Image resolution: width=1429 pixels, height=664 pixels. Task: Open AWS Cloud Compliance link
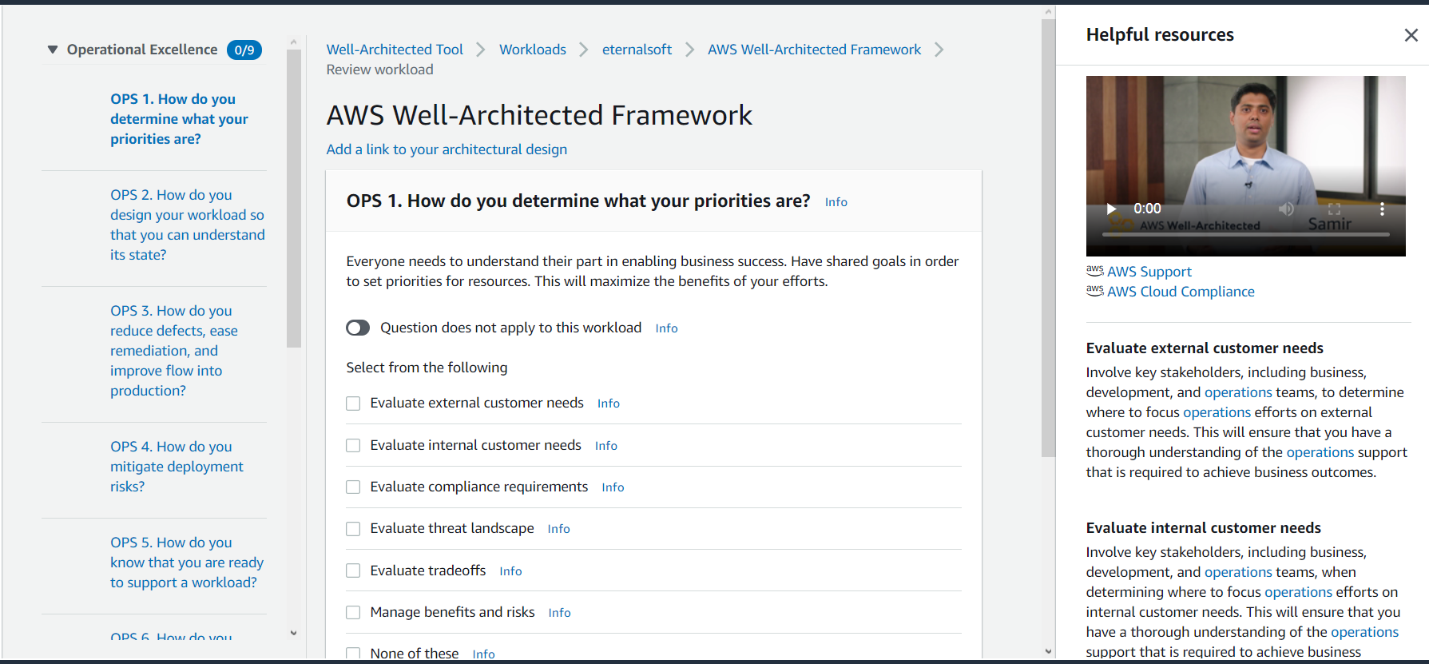1181,292
